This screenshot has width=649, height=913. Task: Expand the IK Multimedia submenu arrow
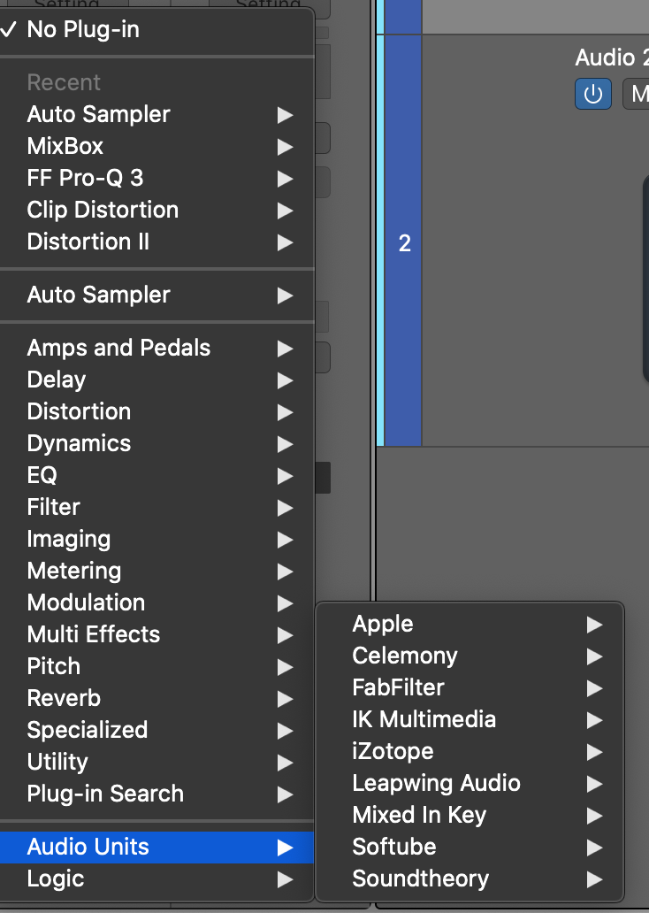pyautogui.click(x=594, y=720)
